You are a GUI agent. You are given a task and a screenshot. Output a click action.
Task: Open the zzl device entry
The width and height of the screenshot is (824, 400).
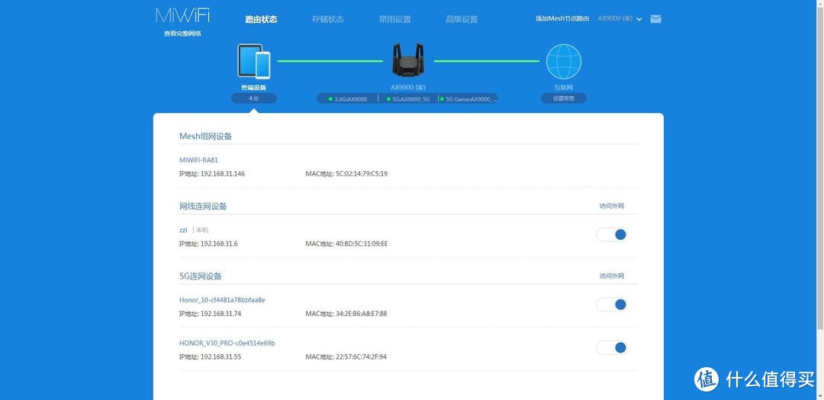click(183, 230)
